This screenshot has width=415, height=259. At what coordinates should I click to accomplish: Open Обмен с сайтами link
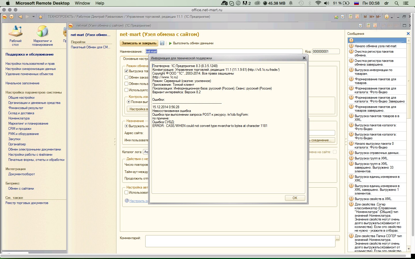tap(21, 188)
